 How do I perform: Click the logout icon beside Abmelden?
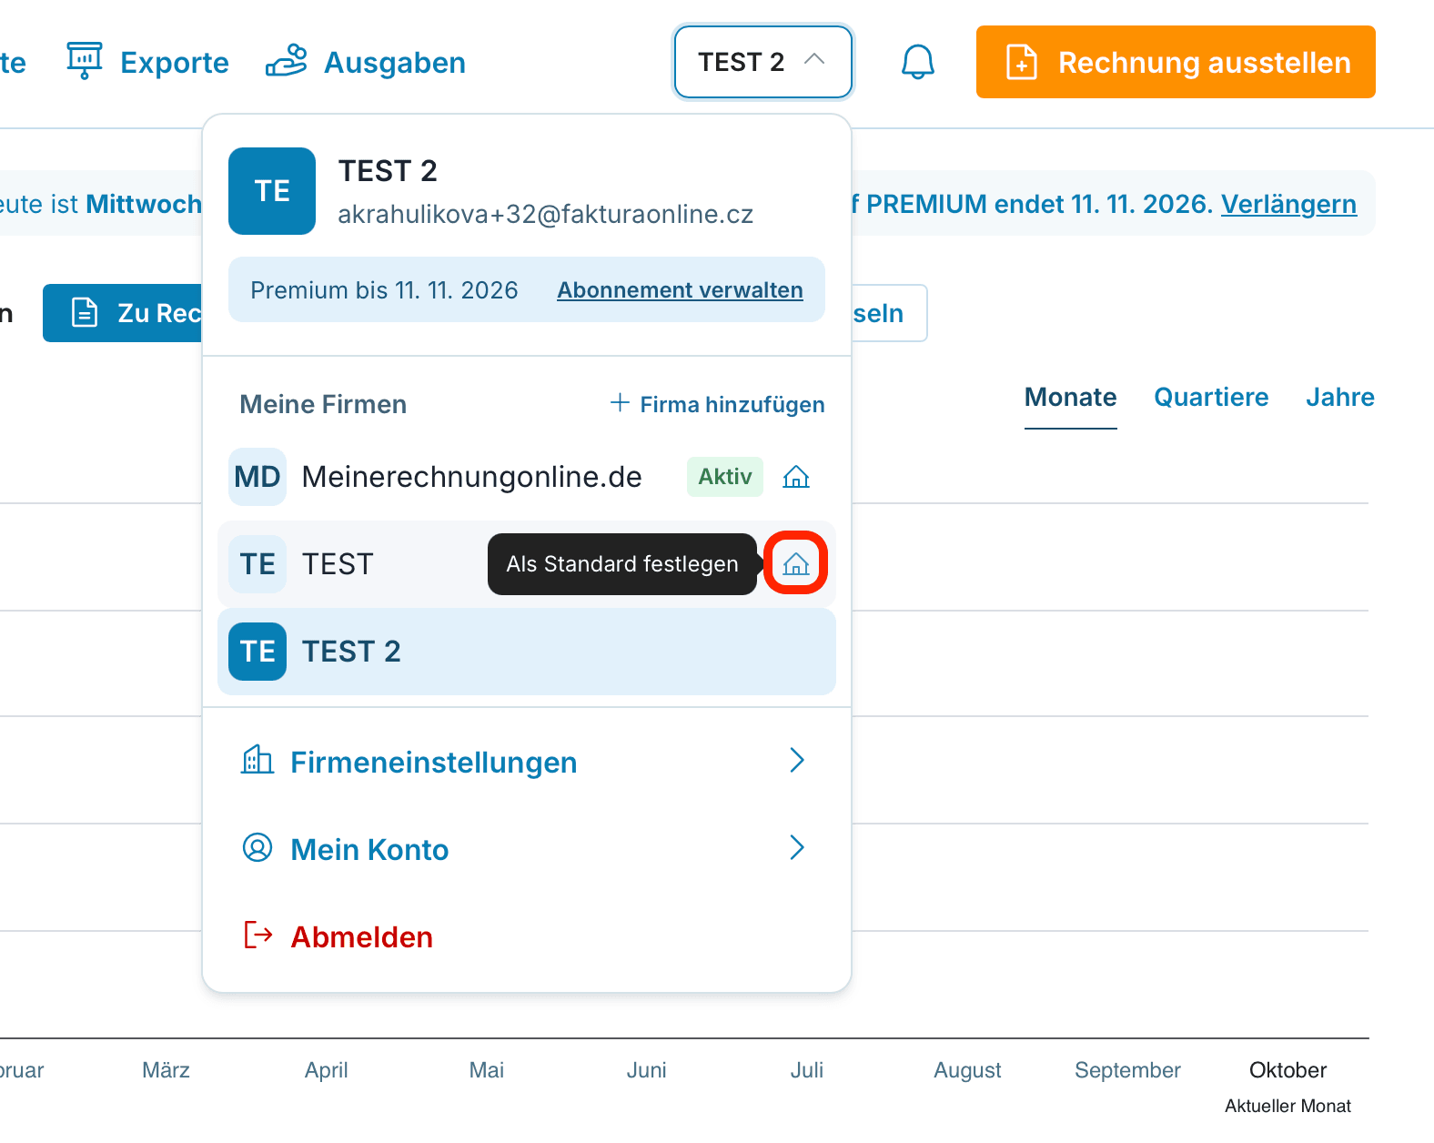258,935
